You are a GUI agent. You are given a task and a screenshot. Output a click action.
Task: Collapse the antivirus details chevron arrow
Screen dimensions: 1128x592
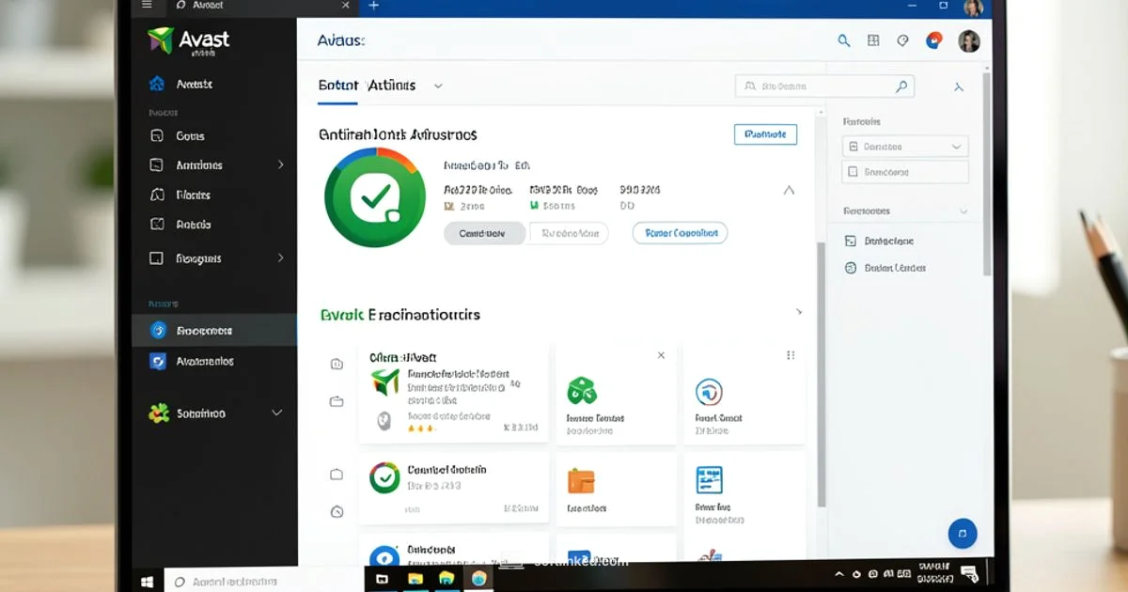click(789, 191)
